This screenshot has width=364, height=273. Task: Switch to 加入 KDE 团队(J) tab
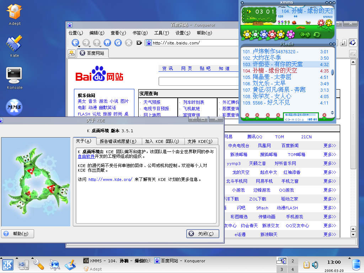point(162,141)
